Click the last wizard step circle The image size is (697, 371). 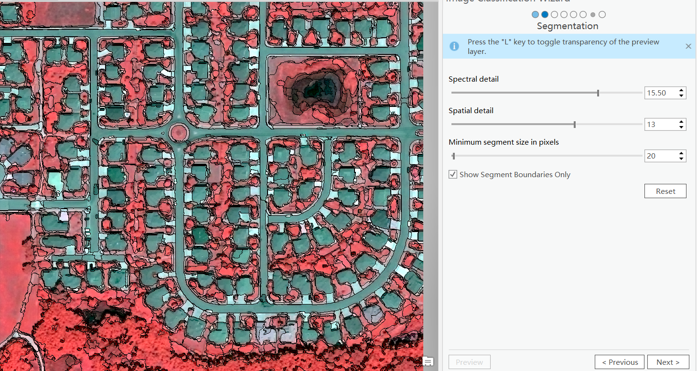point(602,14)
